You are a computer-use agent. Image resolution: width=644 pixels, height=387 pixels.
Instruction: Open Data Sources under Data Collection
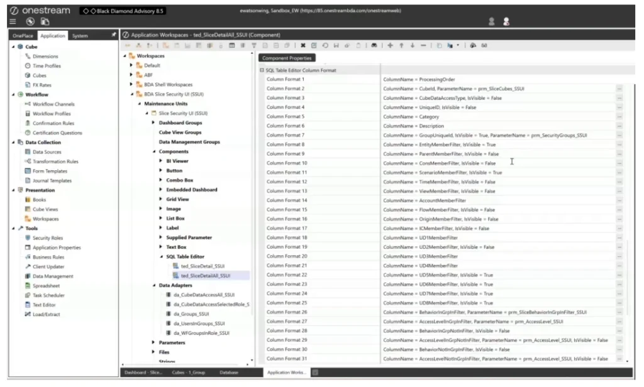click(47, 152)
